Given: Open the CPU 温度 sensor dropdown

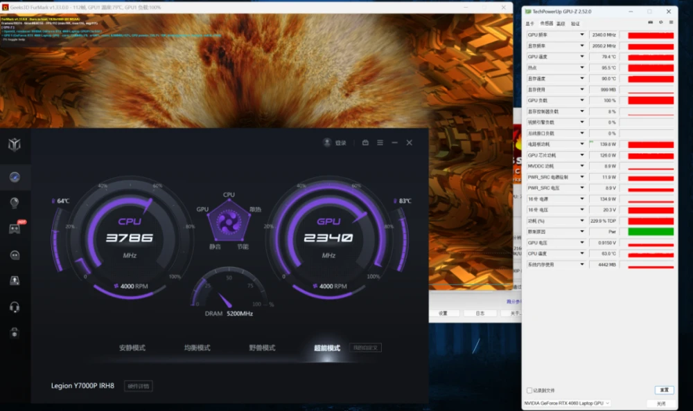Looking at the screenshot, I should (x=581, y=253).
